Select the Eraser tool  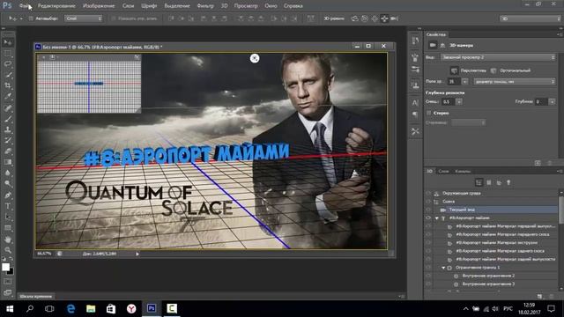click(8, 151)
